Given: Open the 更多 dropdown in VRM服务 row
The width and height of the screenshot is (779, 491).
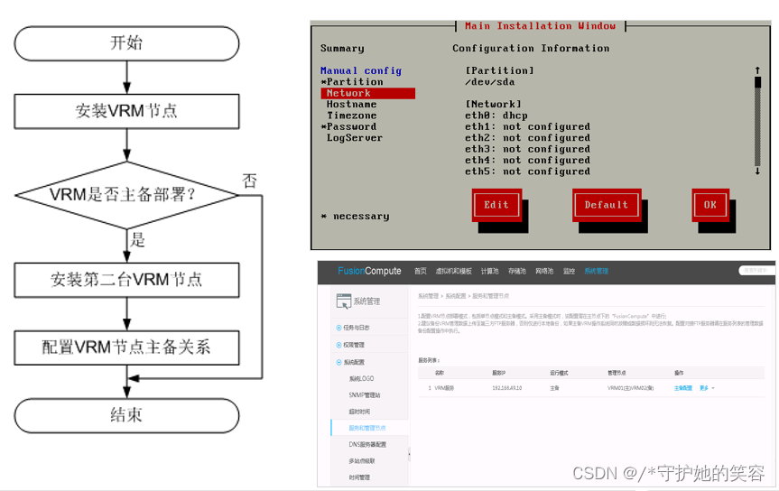Looking at the screenshot, I should [x=707, y=388].
